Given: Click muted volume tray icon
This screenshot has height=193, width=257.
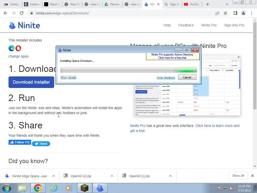Looking at the screenshot, I should pos(232,188).
